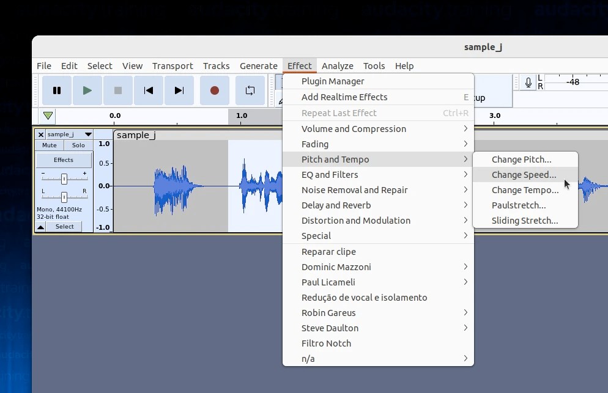Jump to track start with Skip Start
Image resolution: width=608 pixels, height=393 pixels.
tap(148, 90)
